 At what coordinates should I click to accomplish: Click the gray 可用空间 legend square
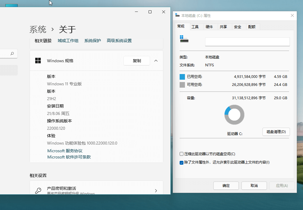pyautogui.click(x=182, y=84)
